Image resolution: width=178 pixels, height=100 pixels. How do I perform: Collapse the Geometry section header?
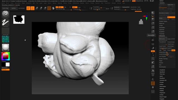(162, 3)
